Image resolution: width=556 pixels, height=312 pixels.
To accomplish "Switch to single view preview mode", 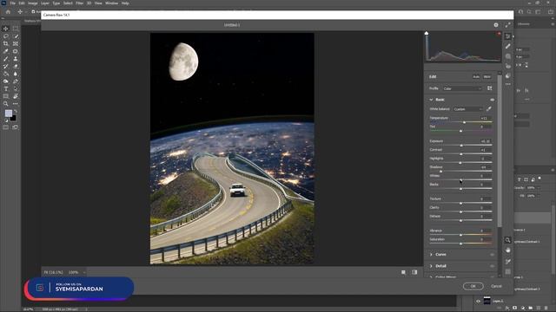I will [403, 272].
